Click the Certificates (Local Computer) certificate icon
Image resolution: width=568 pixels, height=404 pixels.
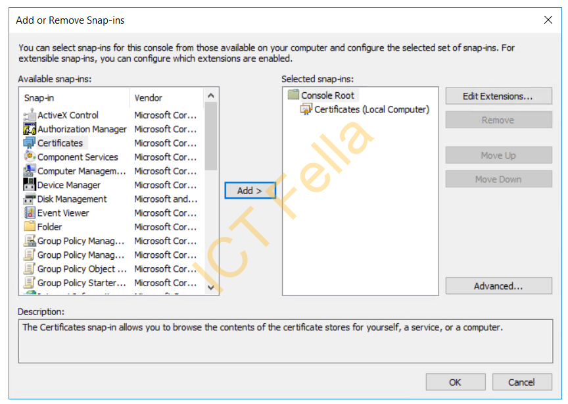coord(306,109)
